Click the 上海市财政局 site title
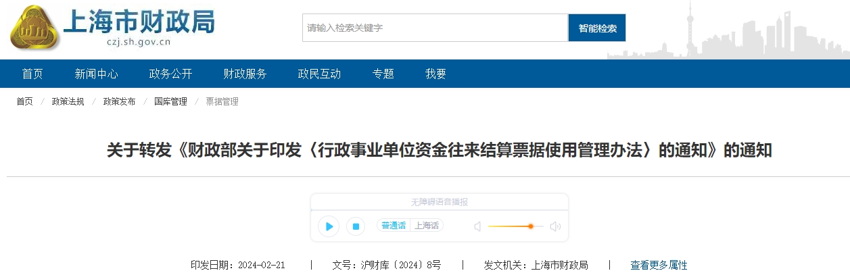Screen dimensions: 850x275 (x=139, y=22)
